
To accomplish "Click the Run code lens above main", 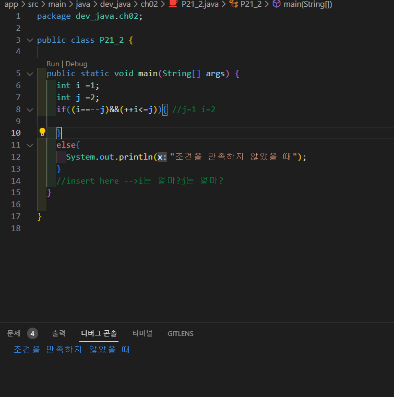I will click(x=53, y=64).
